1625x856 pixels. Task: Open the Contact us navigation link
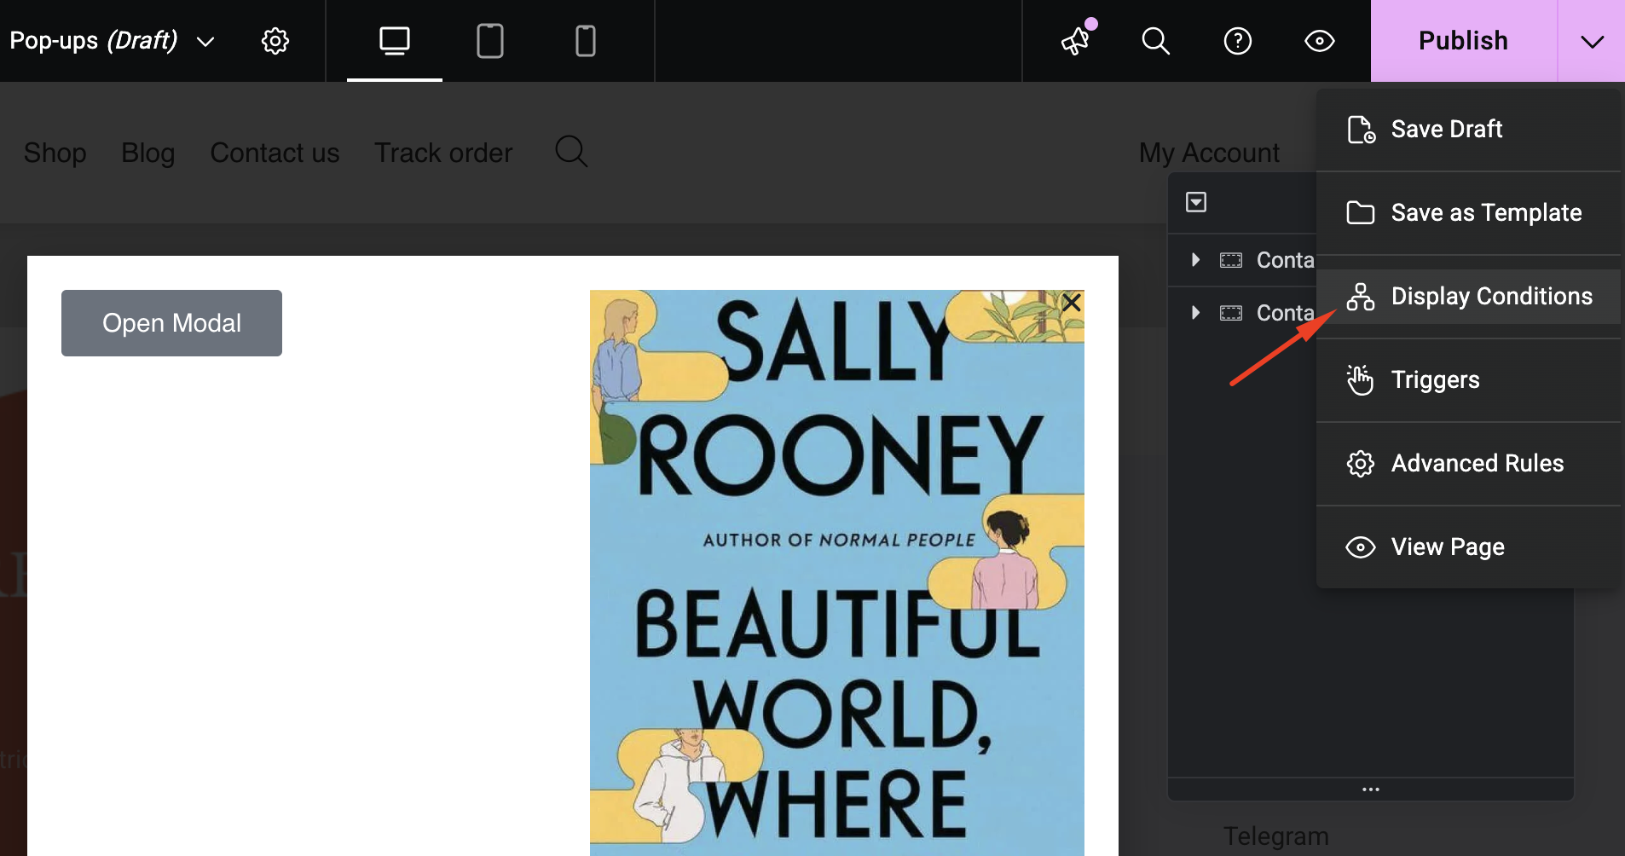tap(275, 153)
